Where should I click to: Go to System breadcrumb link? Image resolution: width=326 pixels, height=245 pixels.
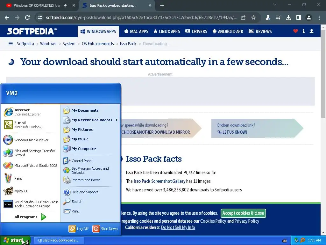[x=69, y=44]
